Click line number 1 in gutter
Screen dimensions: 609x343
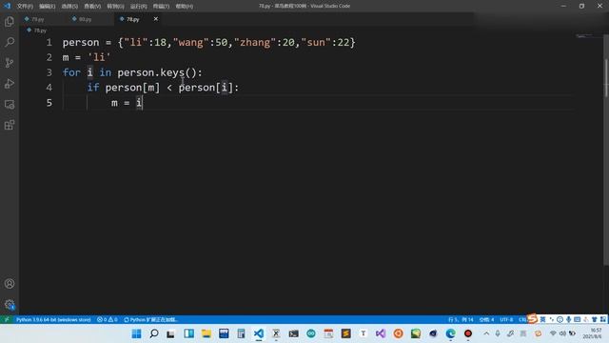(x=49, y=42)
